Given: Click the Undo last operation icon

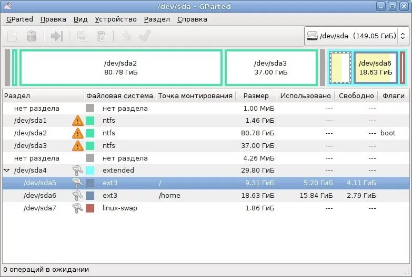Looking at the screenshot, I should 127,36.
